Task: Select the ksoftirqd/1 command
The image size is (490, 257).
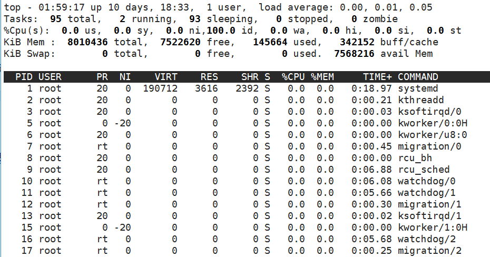Action: [x=429, y=215]
